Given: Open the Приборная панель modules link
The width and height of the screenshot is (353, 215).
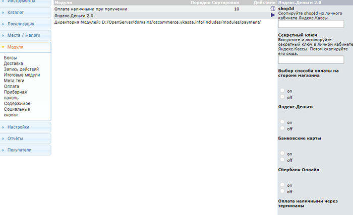Looking at the screenshot, I should (x=15, y=95).
